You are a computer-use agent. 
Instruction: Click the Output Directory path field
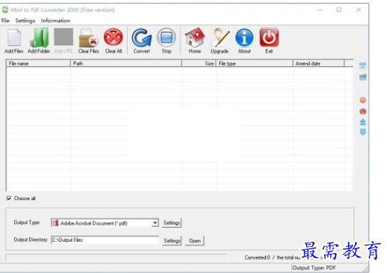pos(105,240)
